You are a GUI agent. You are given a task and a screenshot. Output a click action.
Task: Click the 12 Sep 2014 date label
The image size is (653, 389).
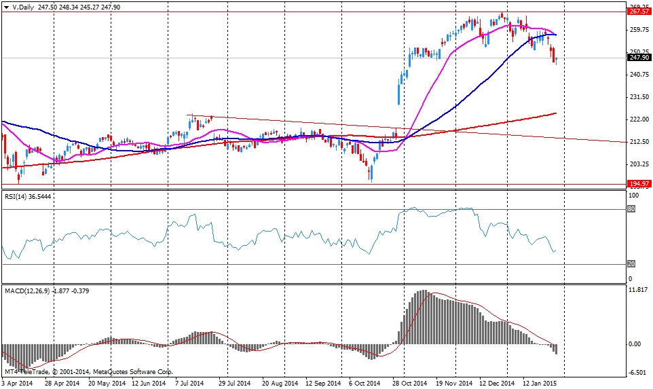[323, 383]
